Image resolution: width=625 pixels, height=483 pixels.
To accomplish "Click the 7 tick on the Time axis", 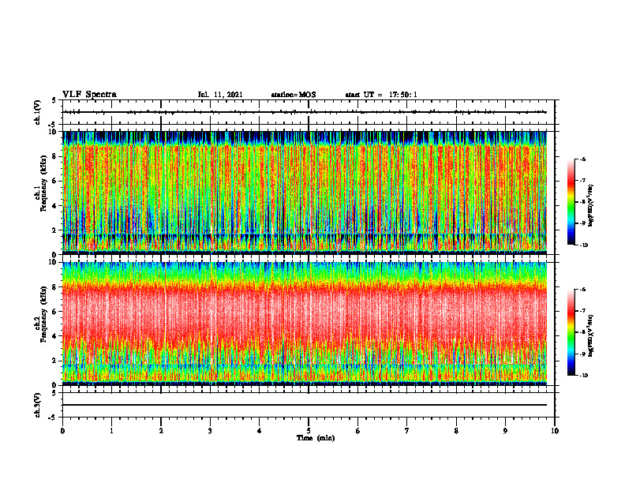I will pyautogui.click(x=407, y=431).
